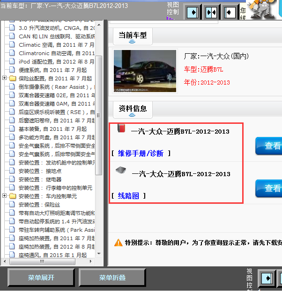Open 维修手册/诊断 link

coord(141,153)
